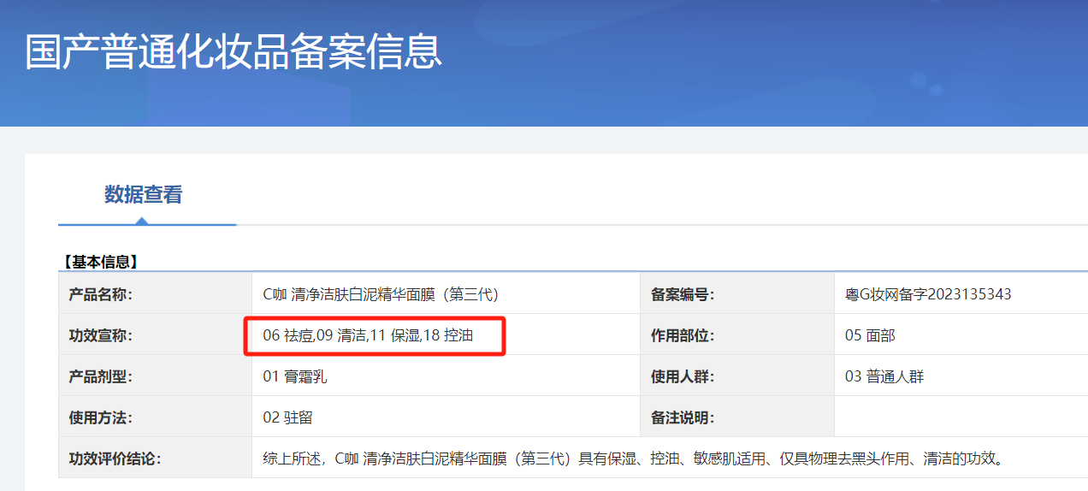The width and height of the screenshot is (1088, 491).
Task: Select the product name value C咖 清净洁肤白泥精华面膜
Action: tap(380, 294)
